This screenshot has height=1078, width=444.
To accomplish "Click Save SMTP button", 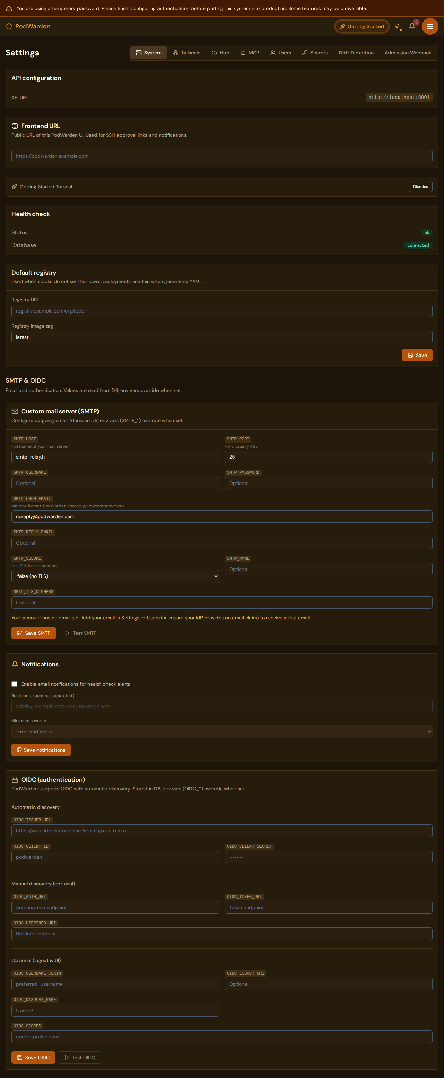I will 34,633.
